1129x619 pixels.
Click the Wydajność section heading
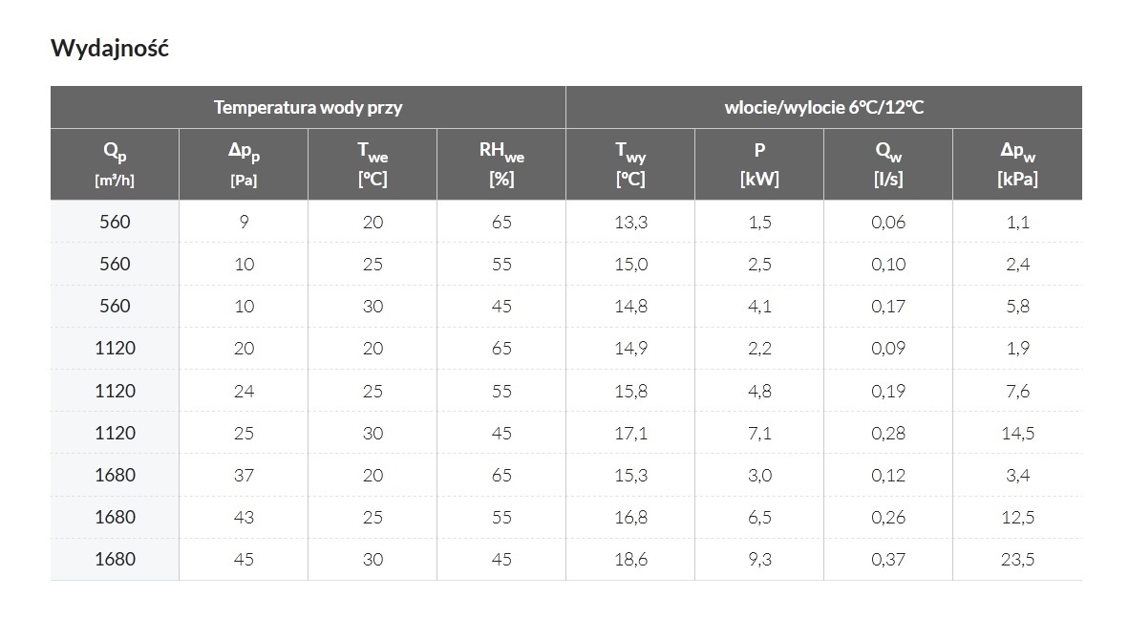[110, 49]
